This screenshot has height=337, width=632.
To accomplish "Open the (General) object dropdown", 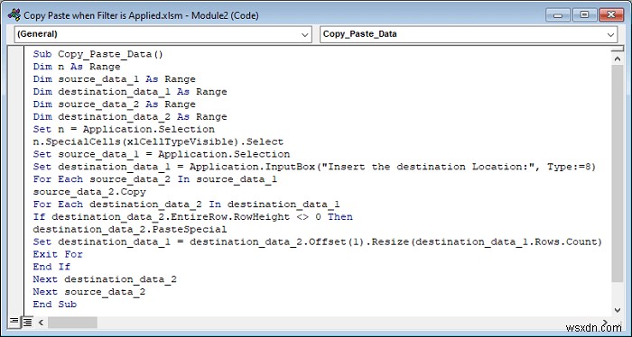I will click(163, 34).
